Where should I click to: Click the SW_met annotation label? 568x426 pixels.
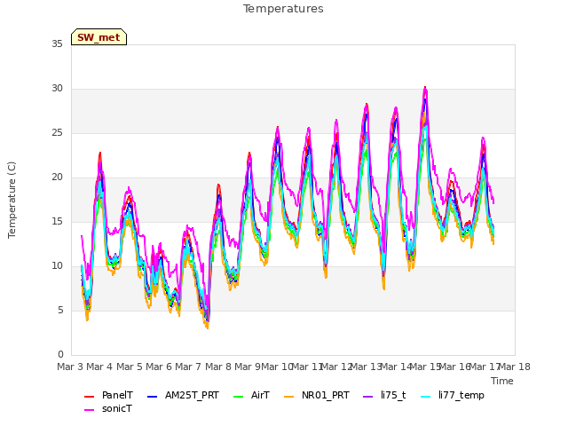click(99, 37)
